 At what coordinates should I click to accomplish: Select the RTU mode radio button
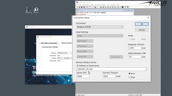tap(130, 39)
